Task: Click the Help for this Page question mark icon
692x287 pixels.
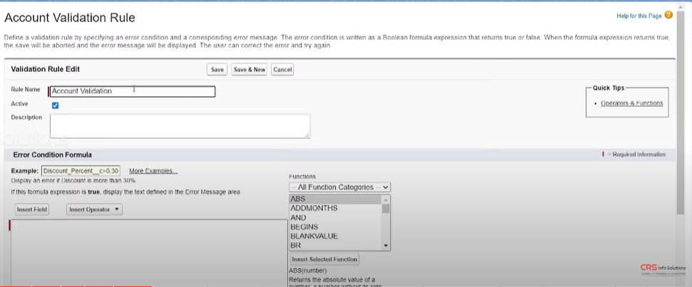Action: (x=668, y=15)
